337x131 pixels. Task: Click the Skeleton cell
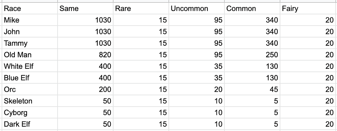click(x=30, y=101)
